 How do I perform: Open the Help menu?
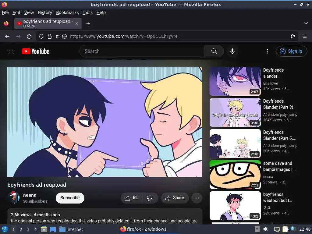tap(101, 12)
